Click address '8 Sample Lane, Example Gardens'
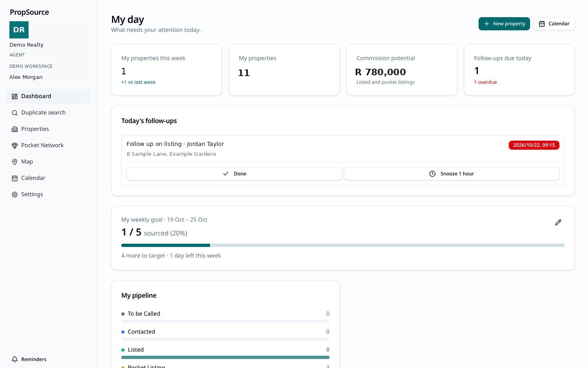 pyautogui.click(x=171, y=154)
